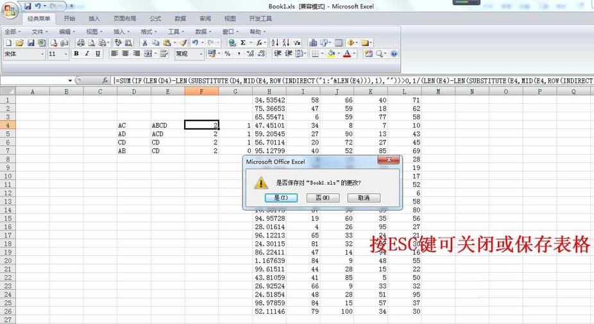Click the floppy disk Save icon in classic toolbar
Viewport: 594px width, 324px height.
[x=31, y=43]
